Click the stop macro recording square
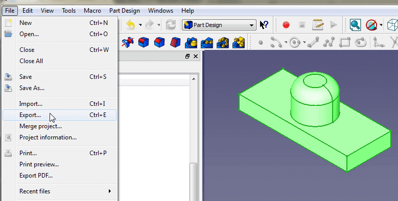This screenshot has width=398, height=201. pyautogui.click(x=302, y=25)
